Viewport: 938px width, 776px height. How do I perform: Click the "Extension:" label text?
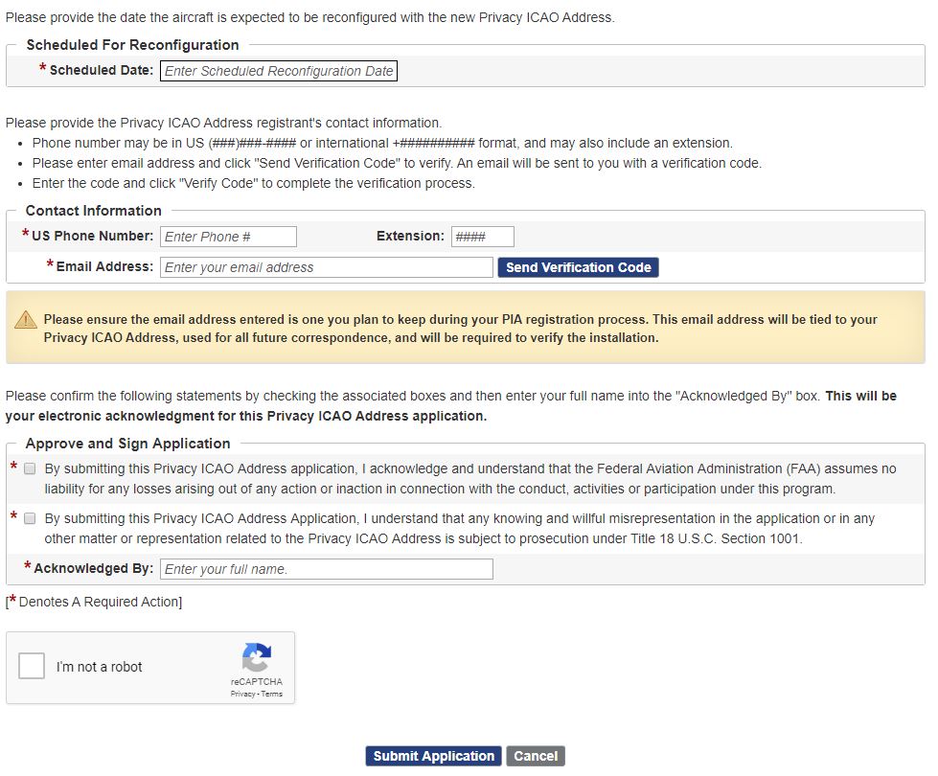click(x=410, y=236)
